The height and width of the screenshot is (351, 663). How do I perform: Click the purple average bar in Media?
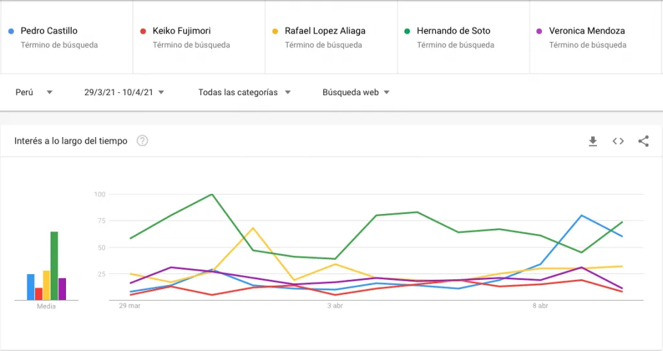[x=62, y=289]
